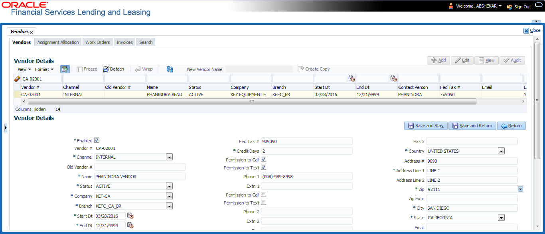Open calendar for End Dt filter
Viewport: 545px width, 234px height.
pyautogui.click(x=393, y=79)
